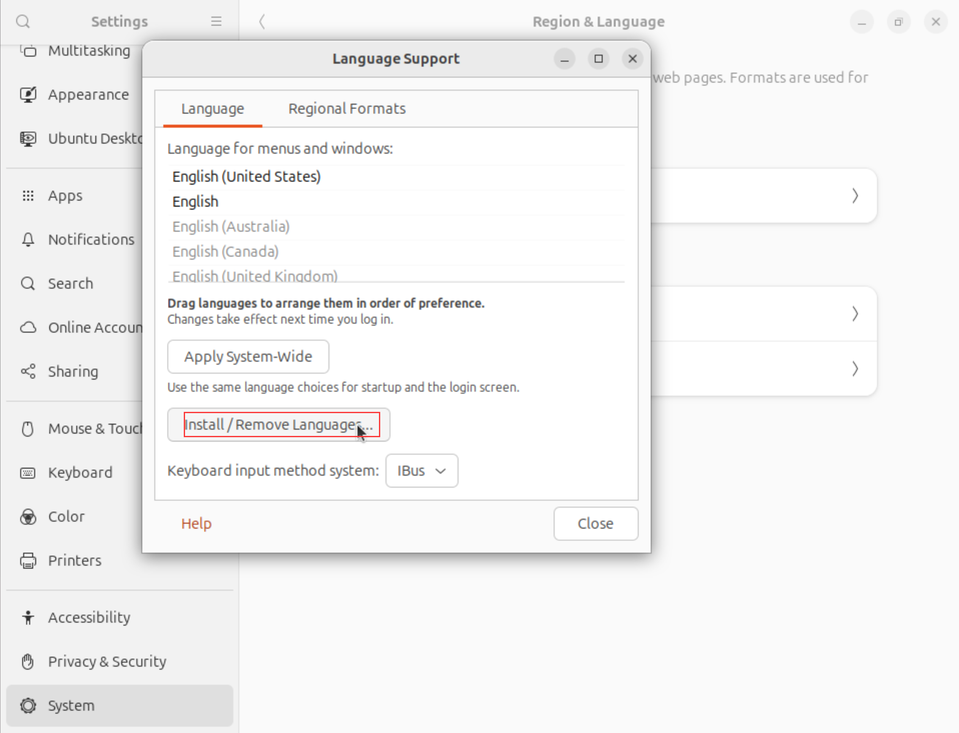
Task: Click the Ubuntu Desktop sidebar icon
Action: [x=28, y=139]
